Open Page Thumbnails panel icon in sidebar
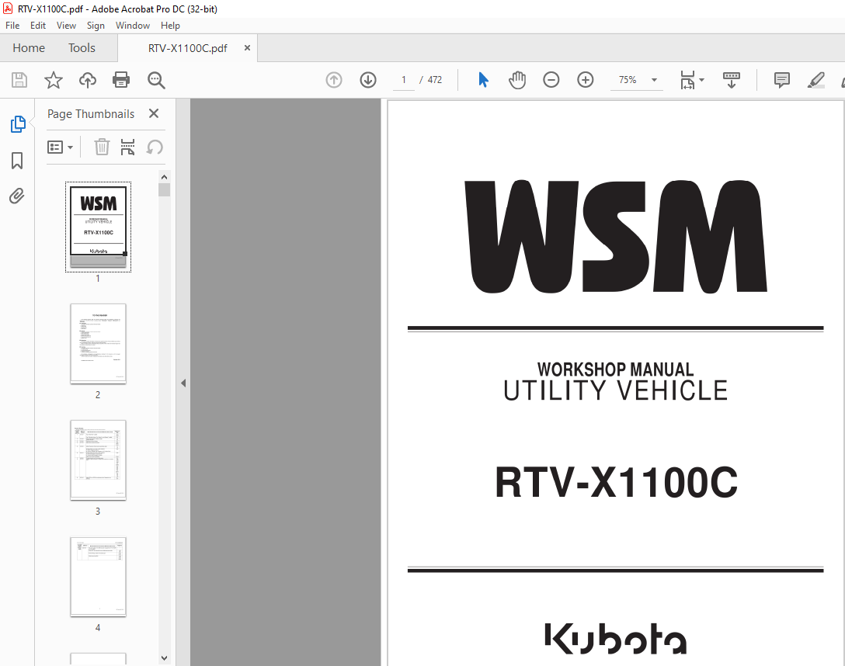This screenshot has width=845, height=666. tap(18, 124)
